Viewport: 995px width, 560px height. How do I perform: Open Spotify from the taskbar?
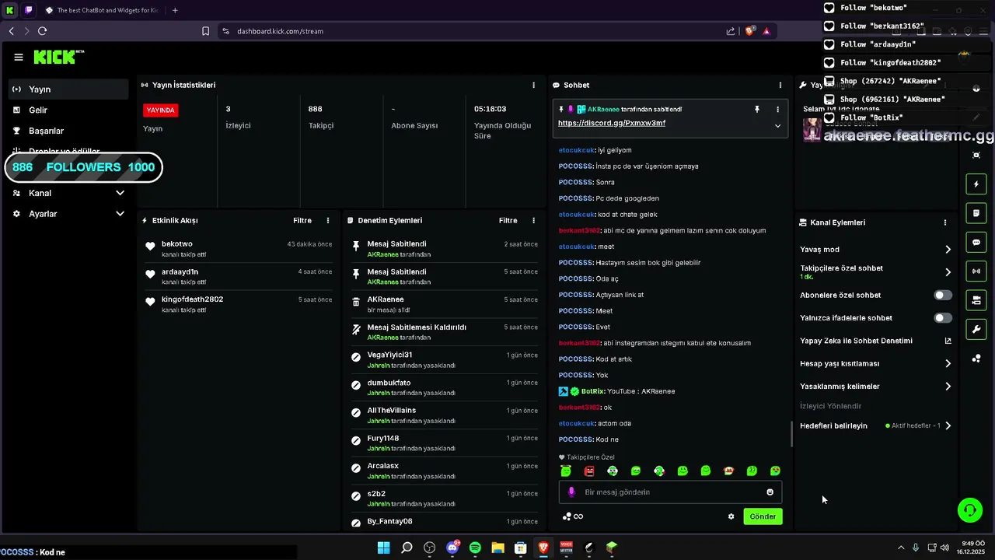click(475, 548)
